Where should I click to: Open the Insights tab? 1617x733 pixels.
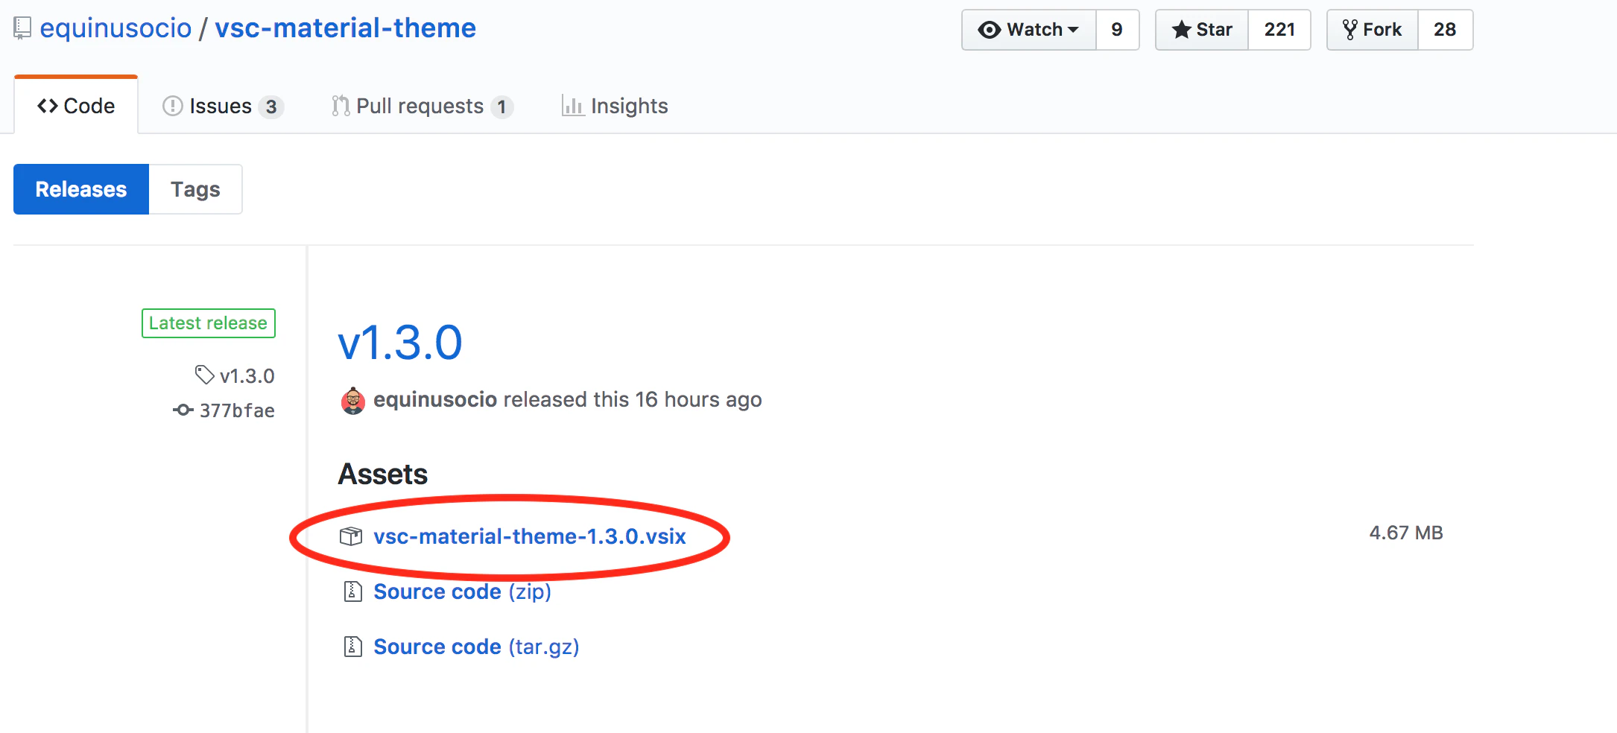click(615, 107)
